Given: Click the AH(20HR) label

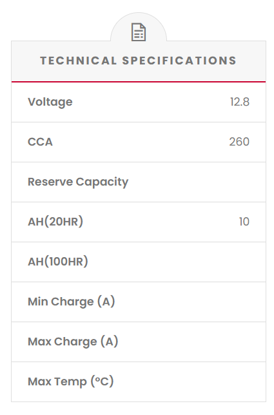Looking at the screenshot, I should [x=55, y=222].
